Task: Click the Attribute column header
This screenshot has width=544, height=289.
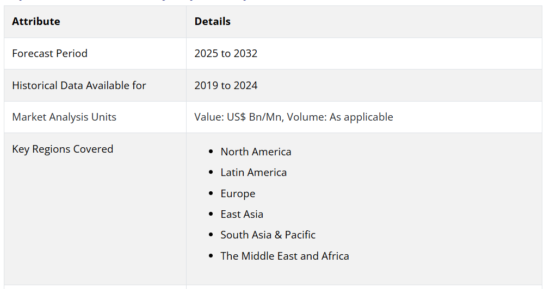Action: 36,22
